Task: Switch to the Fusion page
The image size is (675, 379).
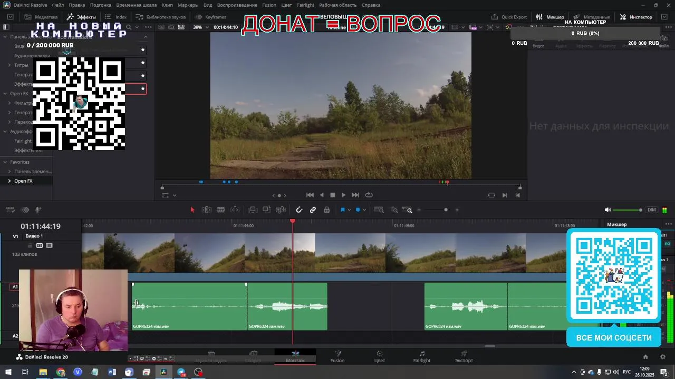Action: coord(337,356)
